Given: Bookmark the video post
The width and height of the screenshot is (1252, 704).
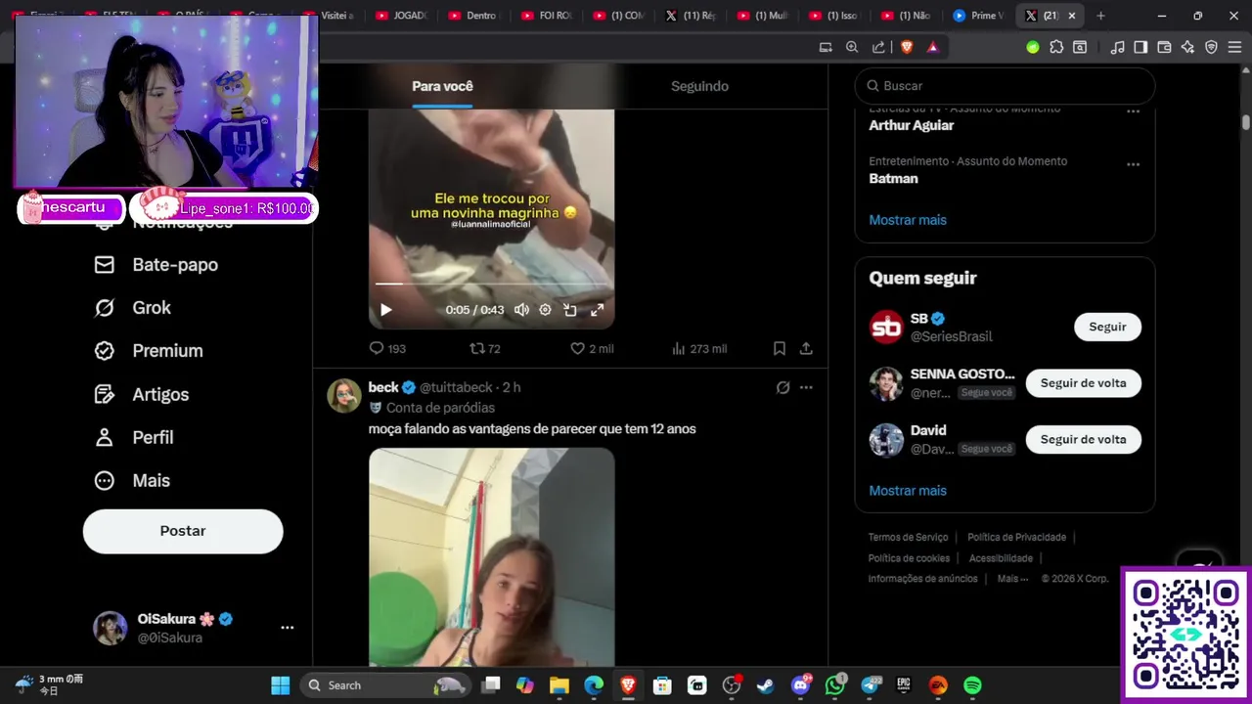Looking at the screenshot, I should [x=780, y=348].
